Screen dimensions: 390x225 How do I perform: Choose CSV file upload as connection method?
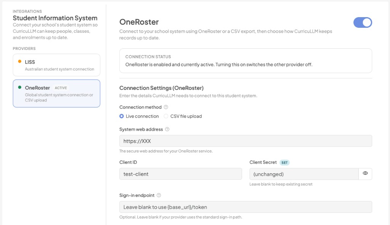coord(166,116)
